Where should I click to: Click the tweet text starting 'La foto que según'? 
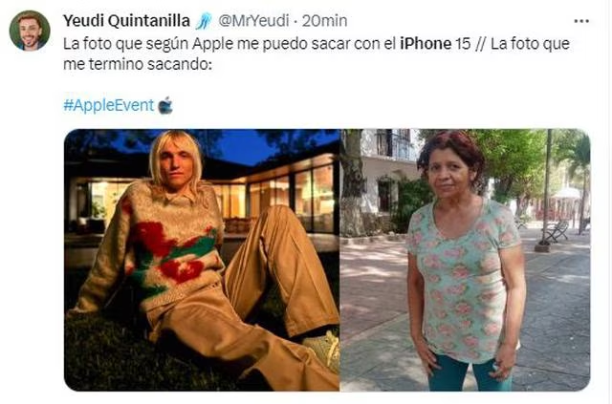[x=317, y=53]
